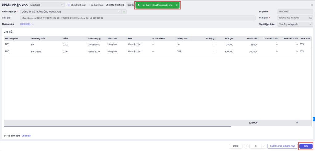Select the 'Đã thanh toán' radio option

pyautogui.click(x=89, y=5)
